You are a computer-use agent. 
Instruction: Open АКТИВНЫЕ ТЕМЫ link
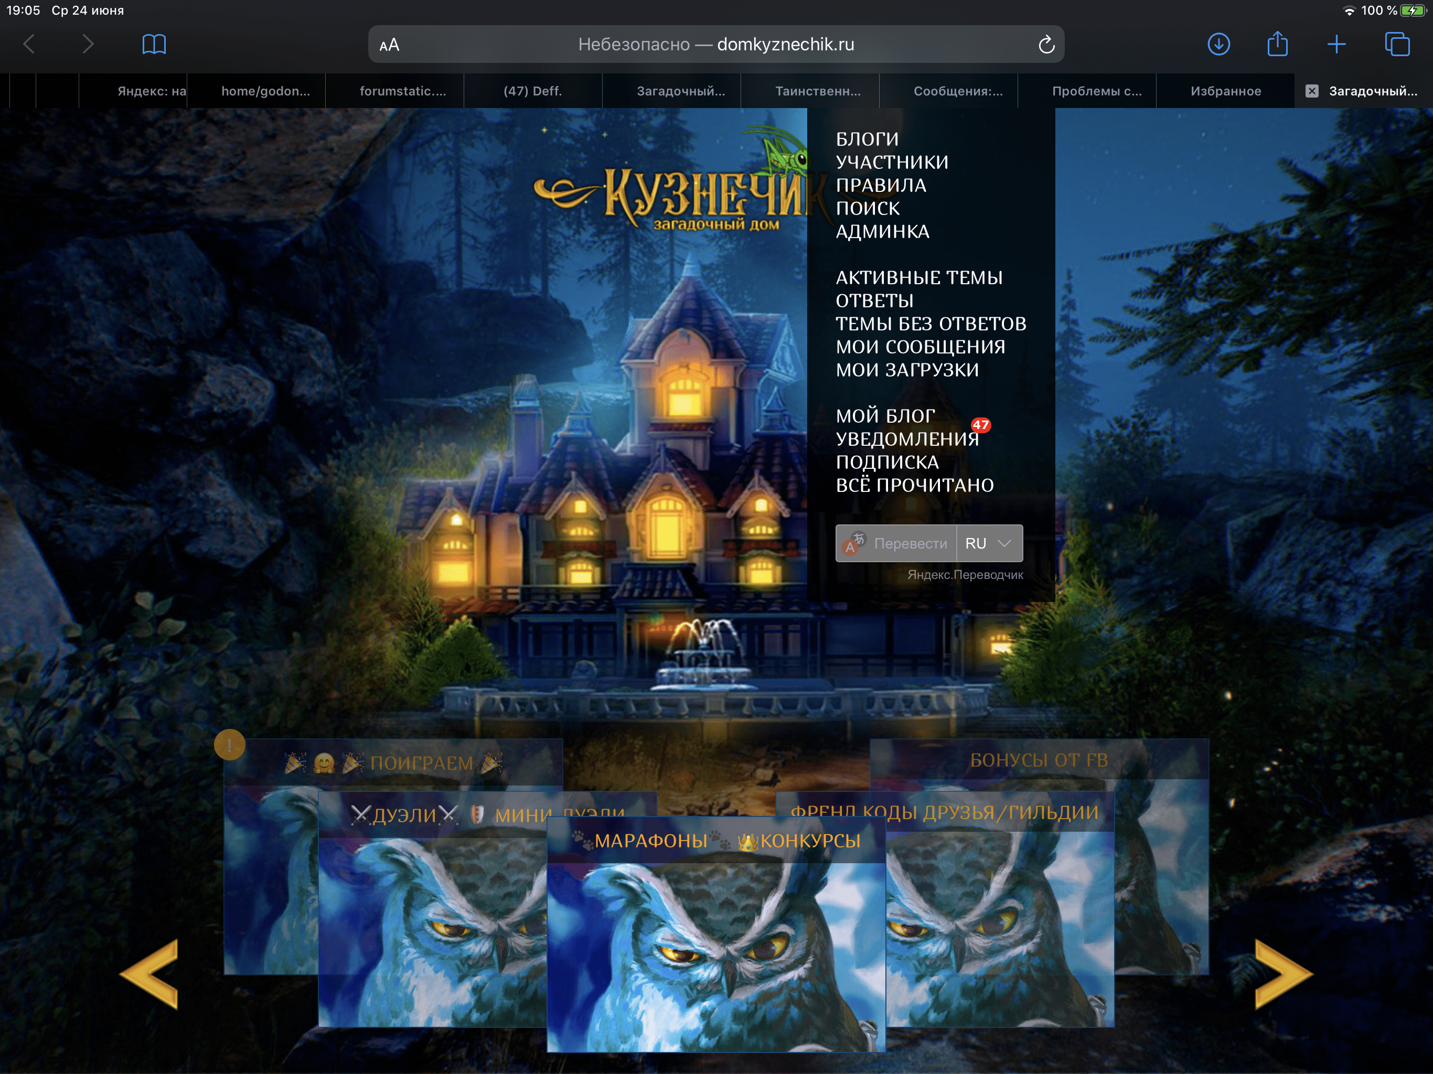click(918, 277)
